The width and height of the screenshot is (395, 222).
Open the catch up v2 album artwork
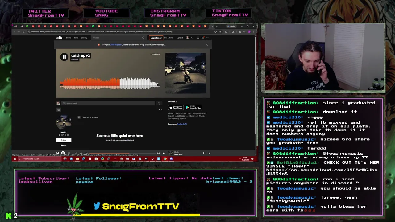[x=186, y=73]
